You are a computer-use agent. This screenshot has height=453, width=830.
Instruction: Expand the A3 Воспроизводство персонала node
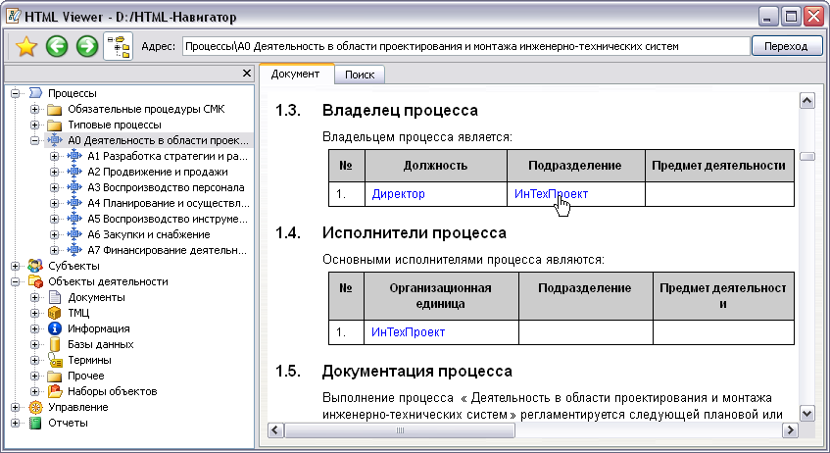pyautogui.click(x=55, y=187)
